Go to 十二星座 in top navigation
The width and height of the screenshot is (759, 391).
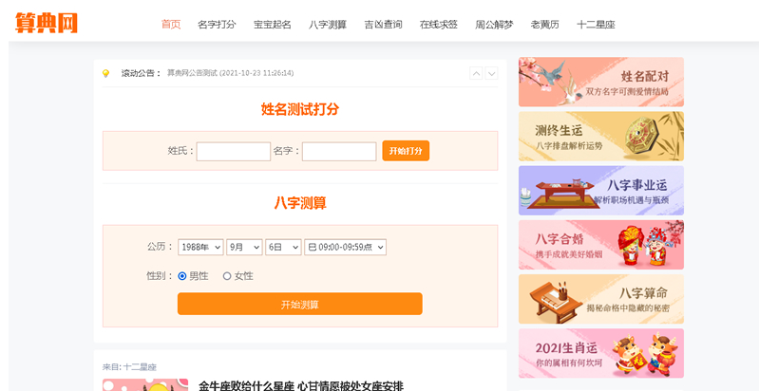(596, 24)
